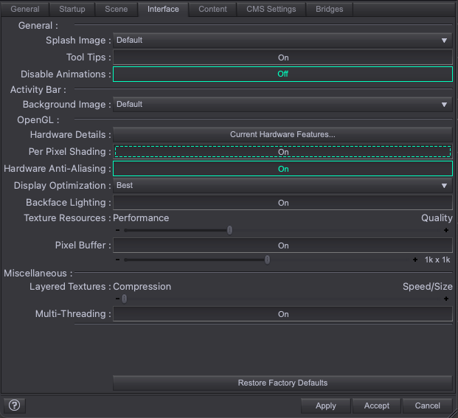Click plus icon under Texture Resources slider

tap(445, 230)
